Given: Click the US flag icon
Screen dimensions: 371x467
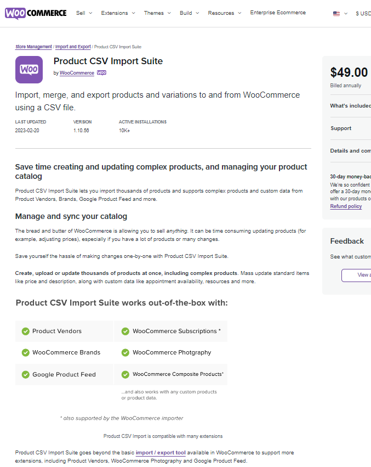Looking at the screenshot, I should (336, 13).
